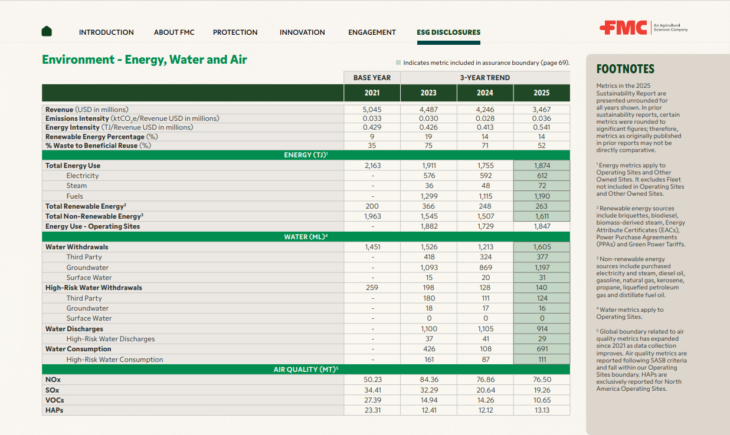This screenshot has width=730, height=435.
Task: Click the 3-YEAR TREND label
Action: [485, 78]
